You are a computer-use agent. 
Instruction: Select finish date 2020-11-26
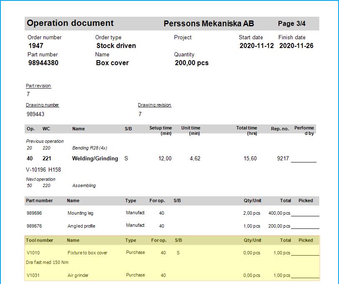296,46
